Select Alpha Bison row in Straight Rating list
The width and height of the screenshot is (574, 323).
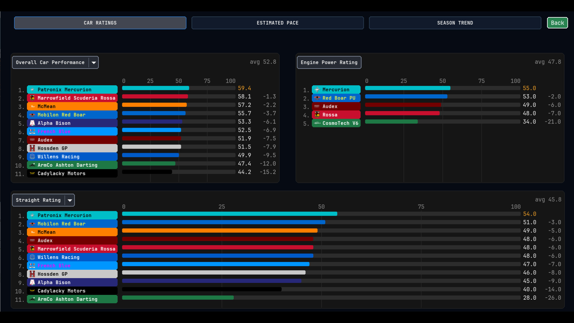[x=72, y=282]
